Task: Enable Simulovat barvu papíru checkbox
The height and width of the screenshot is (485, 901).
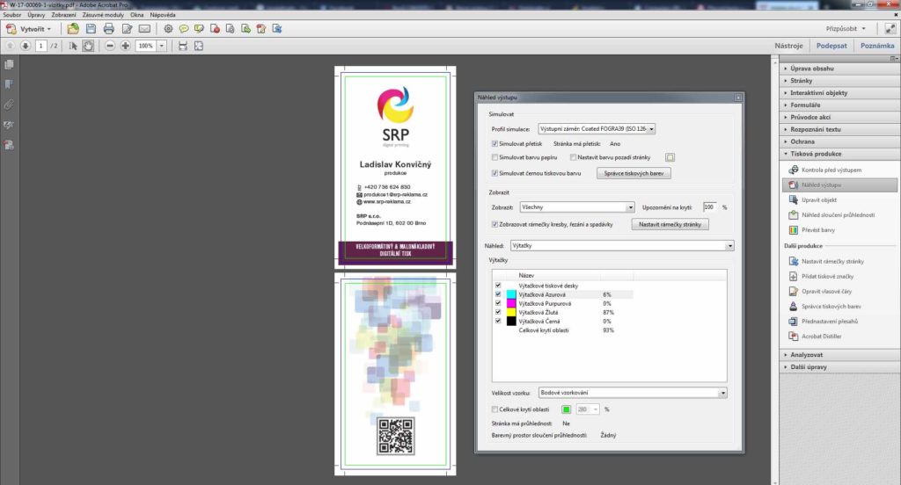Action: (494, 157)
